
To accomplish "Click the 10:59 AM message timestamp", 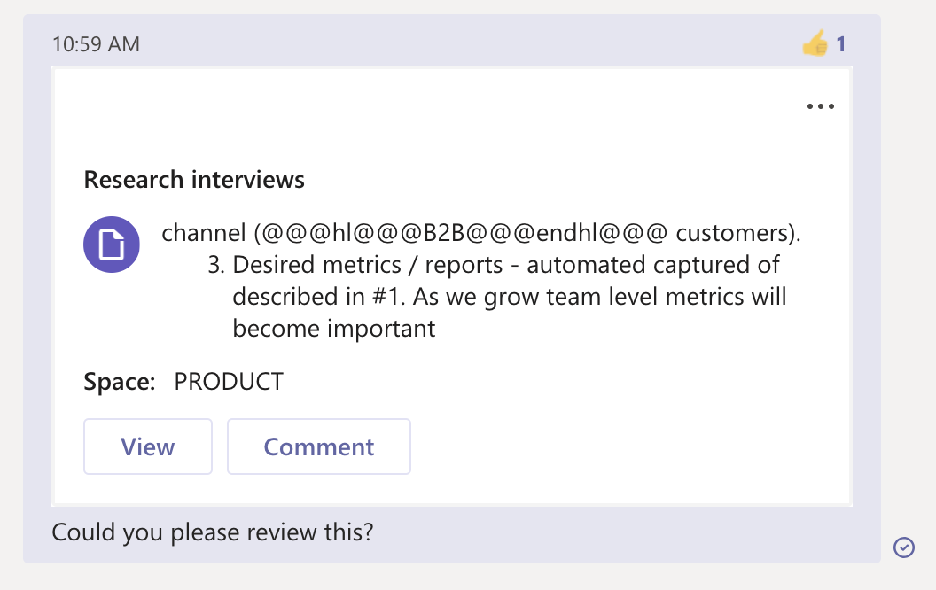I will [96, 43].
